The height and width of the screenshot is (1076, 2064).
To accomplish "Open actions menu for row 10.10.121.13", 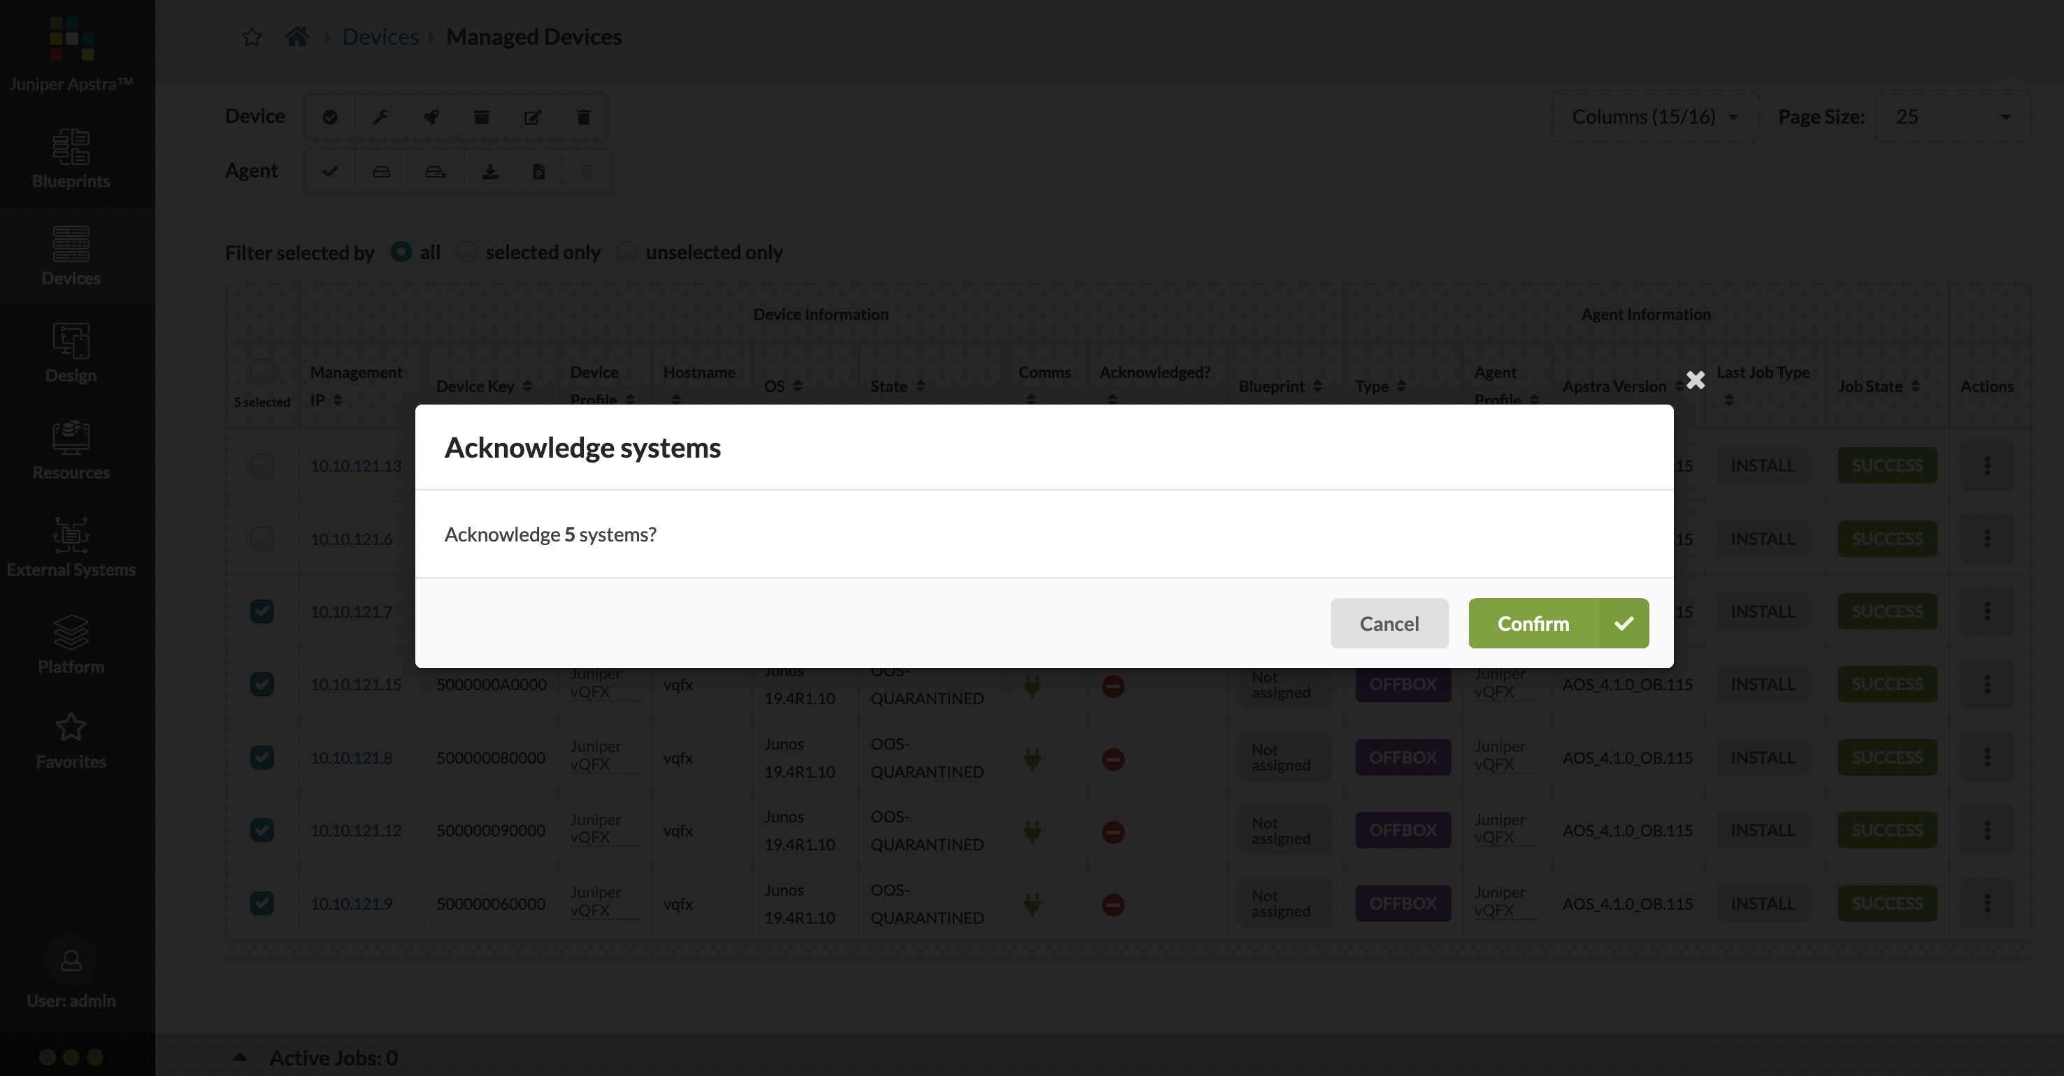I will coord(1987,465).
